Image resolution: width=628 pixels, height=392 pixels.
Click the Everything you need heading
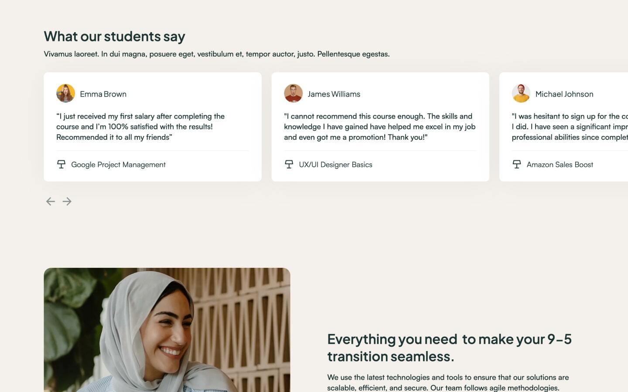pos(449,348)
